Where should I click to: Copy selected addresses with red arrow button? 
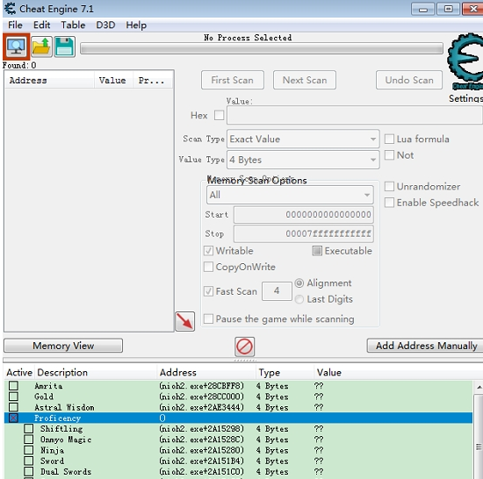[x=184, y=321]
